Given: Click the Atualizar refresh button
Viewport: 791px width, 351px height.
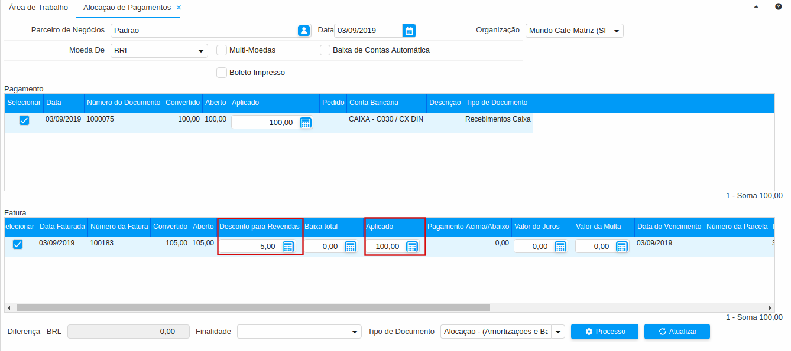Looking at the screenshot, I should point(677,332).
